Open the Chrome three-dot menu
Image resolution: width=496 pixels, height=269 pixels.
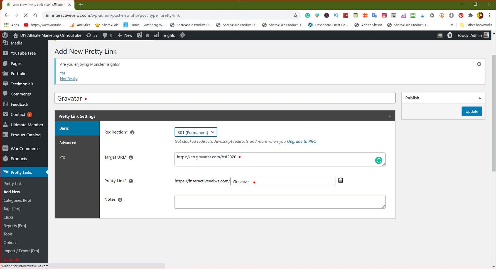490,15
